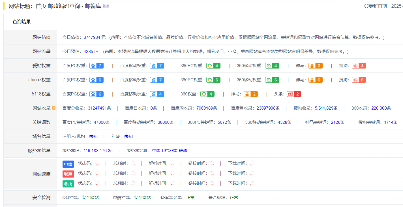The height and width of the screenshot is (207, 403).
Task: Click the refresh icon next to 更新日期
Action: point(366,6)
